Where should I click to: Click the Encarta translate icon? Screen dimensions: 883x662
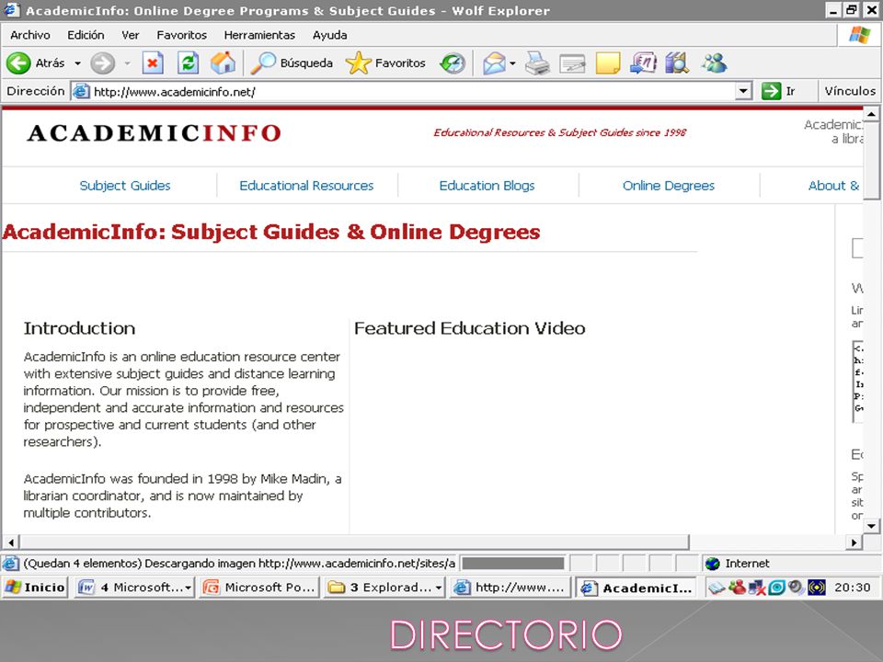pyautogui.click(x=643, y=63)
